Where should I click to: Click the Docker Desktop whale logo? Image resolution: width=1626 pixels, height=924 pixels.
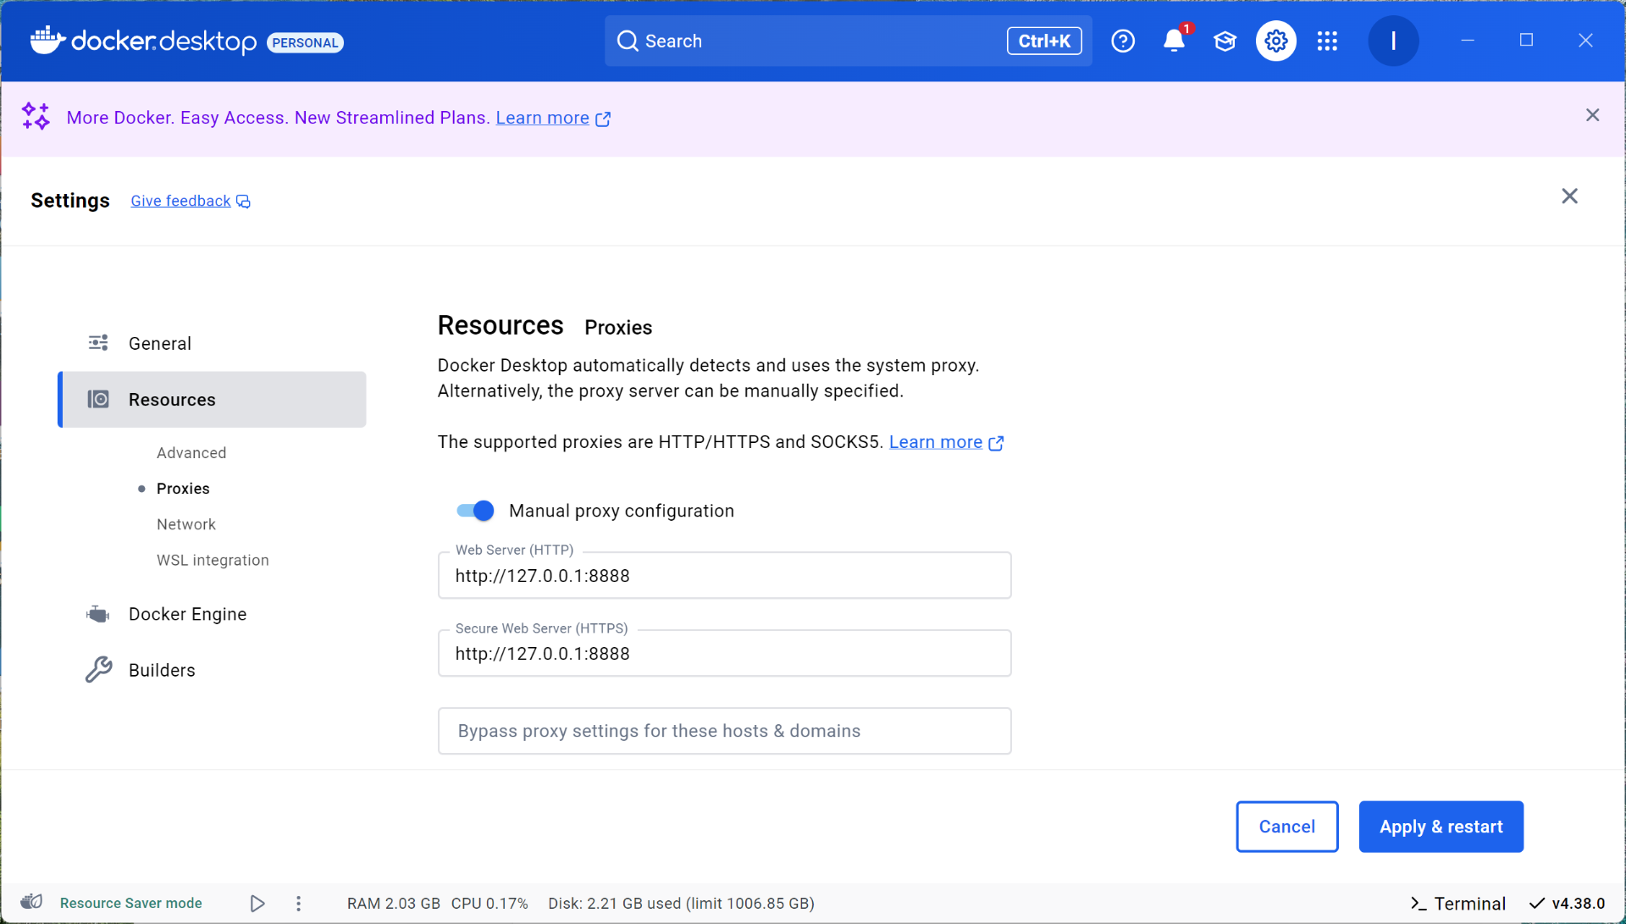[48, 41]
